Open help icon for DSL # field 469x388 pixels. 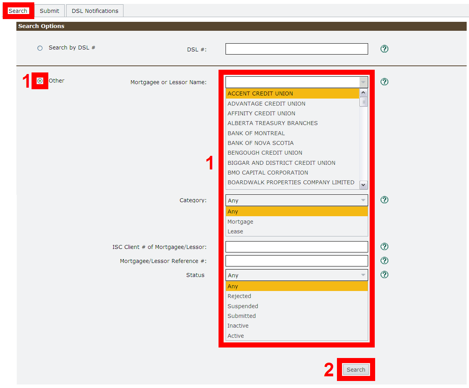[x=384, y=49]
